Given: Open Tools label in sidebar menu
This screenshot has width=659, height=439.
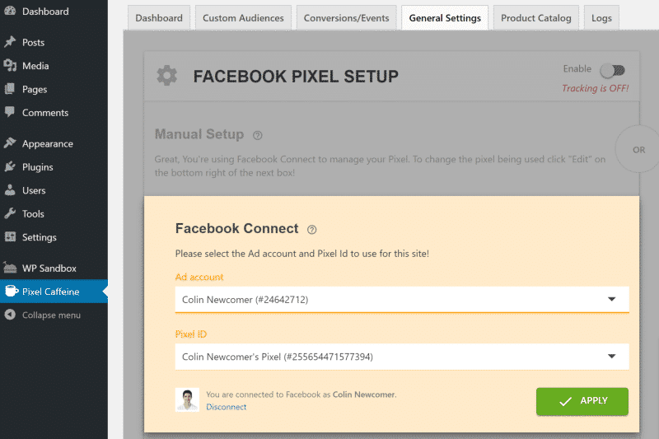Looking at the screenshot, I should click(33, 214).
